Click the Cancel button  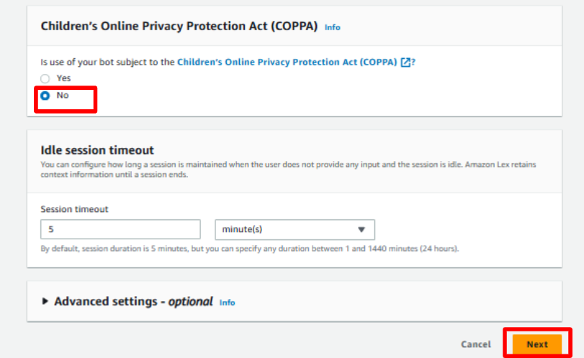coord(476,344)
